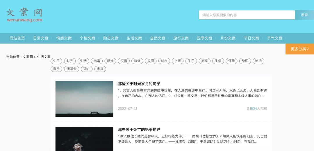The height and width of the screenshot is (151, 314).
Task: Click 文案网 breadcrumb link
Action: pyautogui.click(x=28, y=57)
